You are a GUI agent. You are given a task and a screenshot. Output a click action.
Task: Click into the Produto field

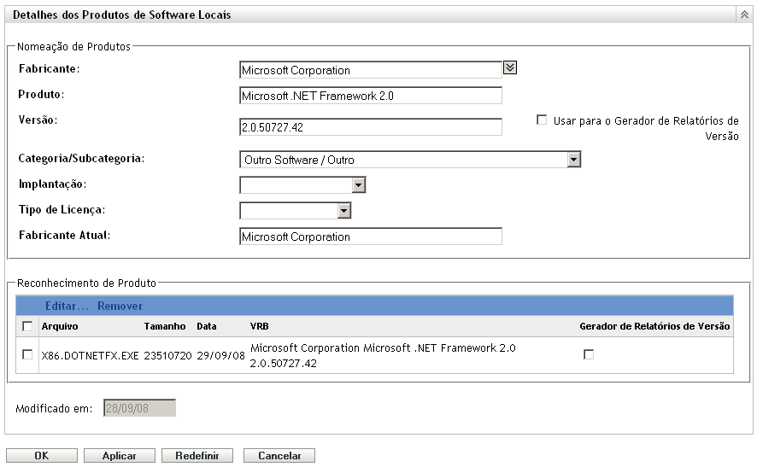371,96
